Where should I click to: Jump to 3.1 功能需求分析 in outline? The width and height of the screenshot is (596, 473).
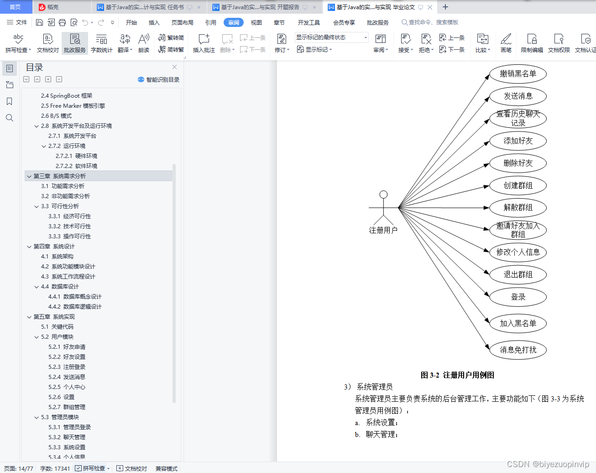63,186
